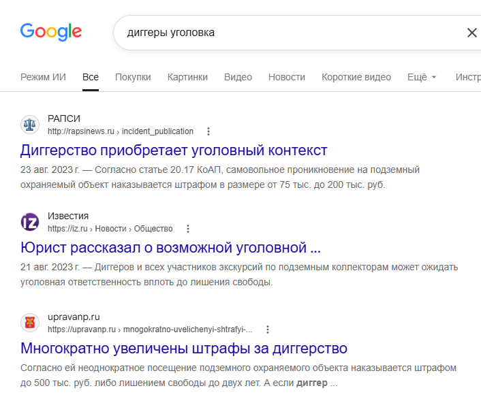Open the Режим ИИ tab
This screenshot has height=401, width=481.
point(43,77)
